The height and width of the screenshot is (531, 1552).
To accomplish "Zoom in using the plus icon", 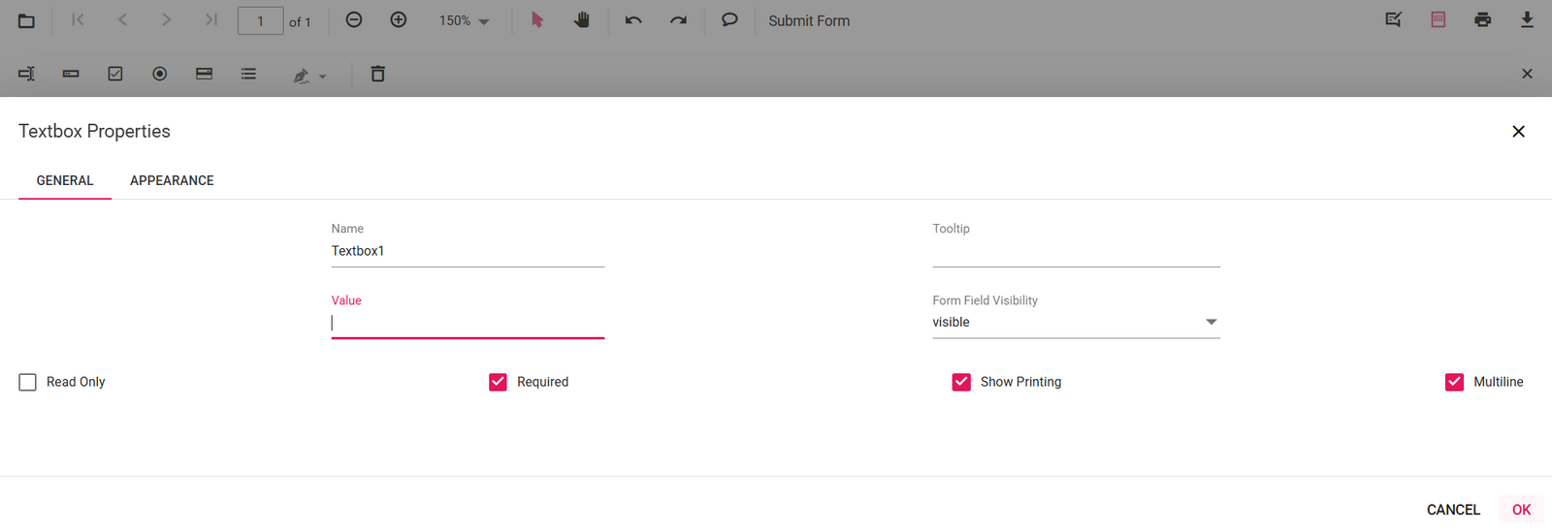I will coord(399,20).
